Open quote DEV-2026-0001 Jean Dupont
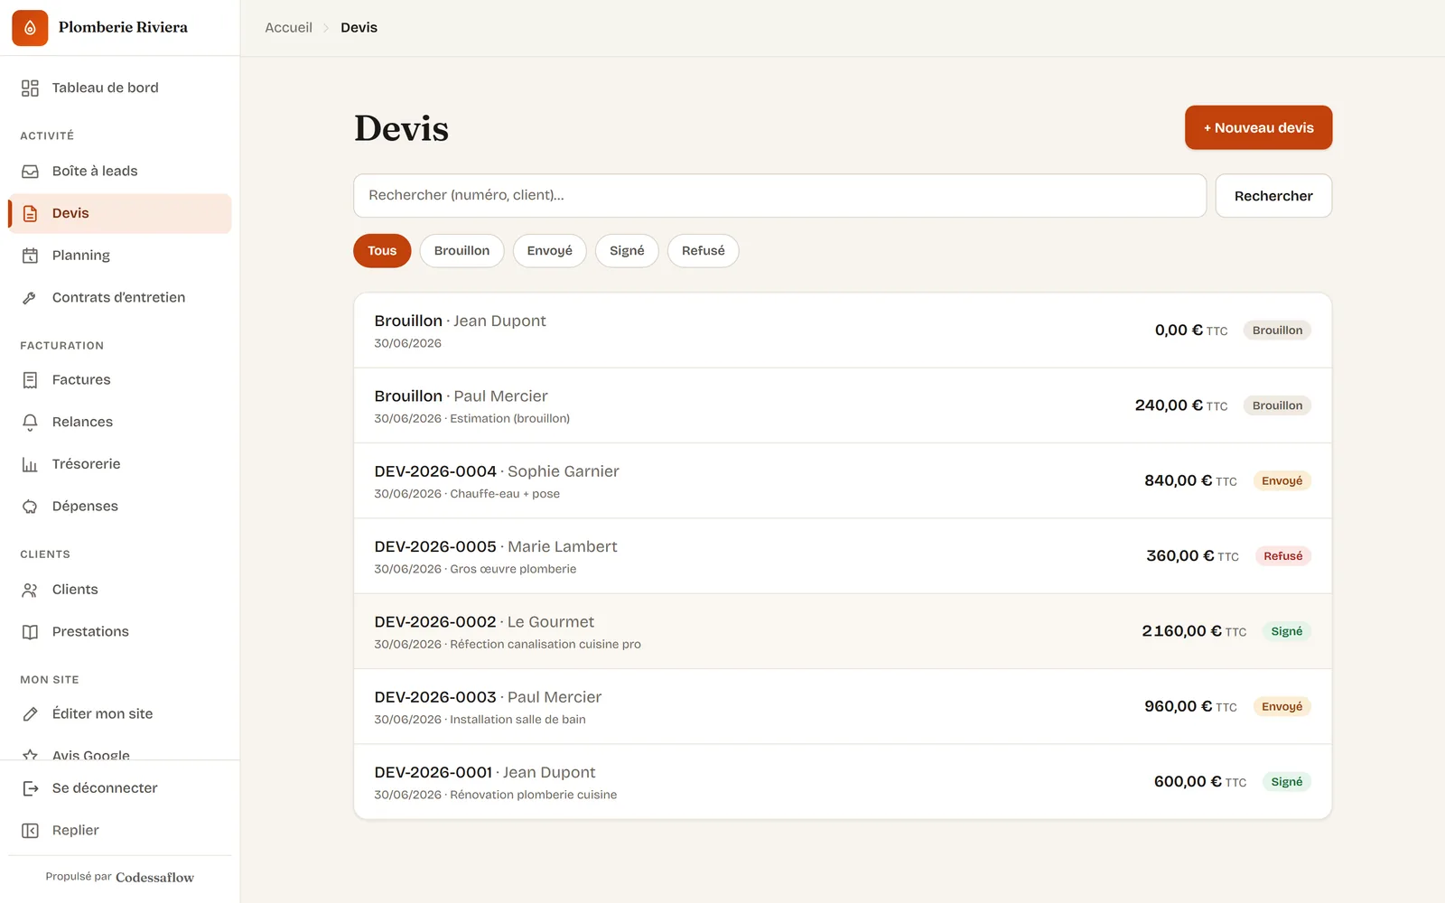1445x903 pixels. click(843, 782)
